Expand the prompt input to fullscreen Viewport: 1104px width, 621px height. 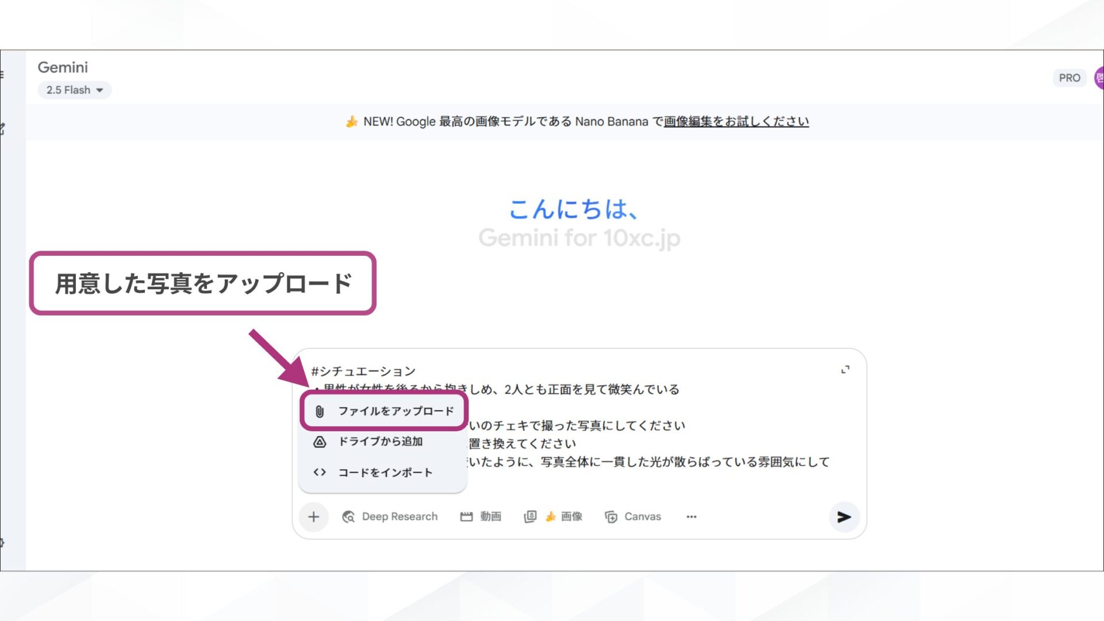845,370
